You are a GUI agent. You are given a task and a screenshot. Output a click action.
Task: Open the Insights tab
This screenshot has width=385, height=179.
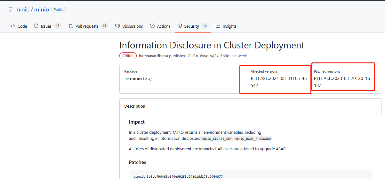pos(226,26)
